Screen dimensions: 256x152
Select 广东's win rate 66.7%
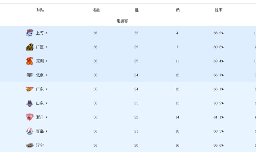[x=218, y=89]
